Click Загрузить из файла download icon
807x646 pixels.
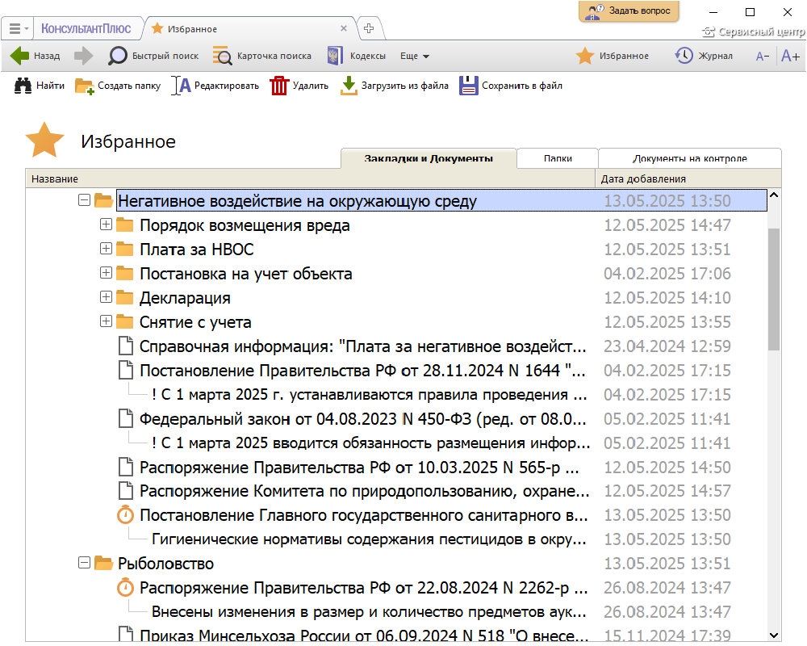(x=349, y=86)
